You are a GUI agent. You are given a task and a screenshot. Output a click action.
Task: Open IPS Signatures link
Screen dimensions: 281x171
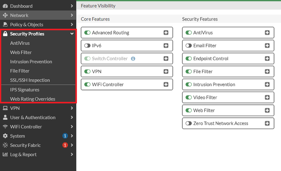point(24,90)
